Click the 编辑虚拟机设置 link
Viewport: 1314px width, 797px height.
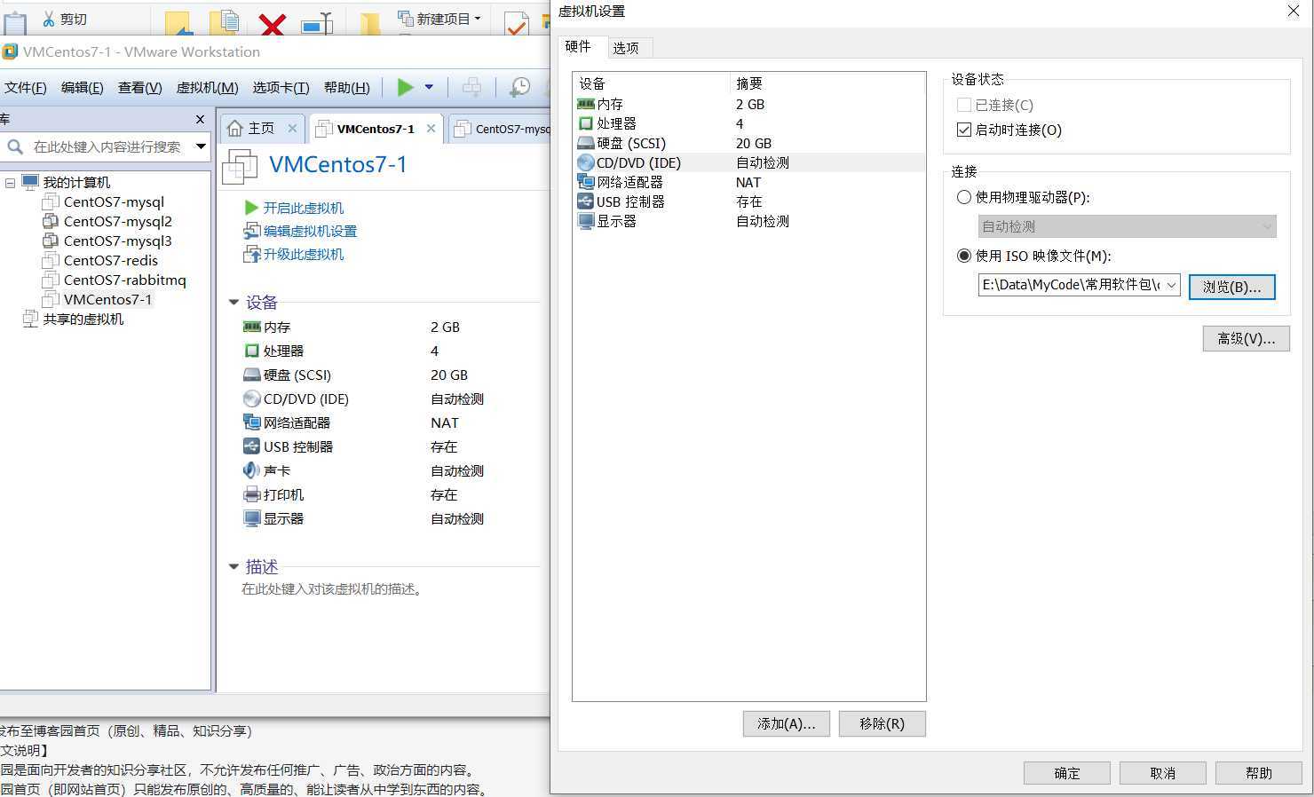point(310,231)
